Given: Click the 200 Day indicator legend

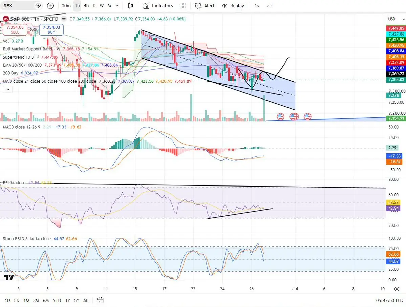Looking at the screenshot, I should point(10,73).
